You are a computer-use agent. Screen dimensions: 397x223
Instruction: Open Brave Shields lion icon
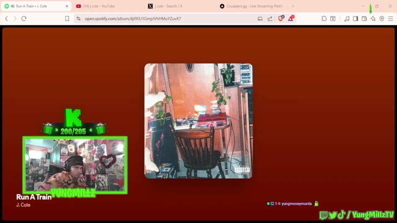[281, 18]
